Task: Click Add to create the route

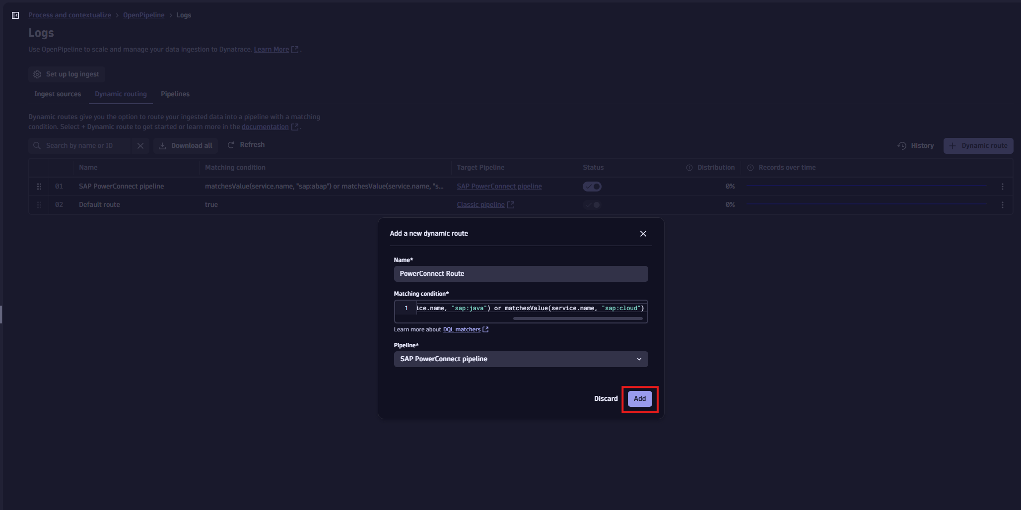Action: (639, 399)
